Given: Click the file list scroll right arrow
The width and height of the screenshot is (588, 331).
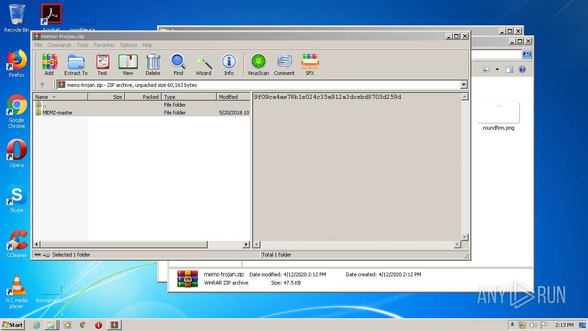Looking at the screenshot, I should click(246, 245).
